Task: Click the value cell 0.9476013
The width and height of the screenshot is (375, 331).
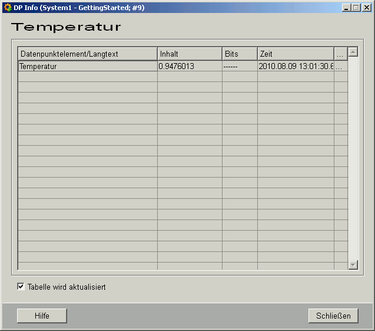Action: point(190,67)
